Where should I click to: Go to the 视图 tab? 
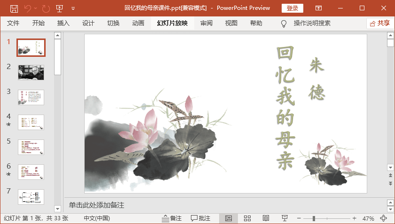[231, 23]
